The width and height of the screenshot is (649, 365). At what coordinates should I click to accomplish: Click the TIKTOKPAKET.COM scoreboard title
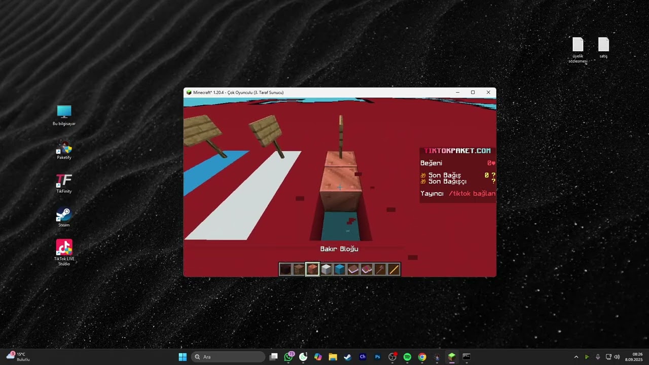[457, 151]
